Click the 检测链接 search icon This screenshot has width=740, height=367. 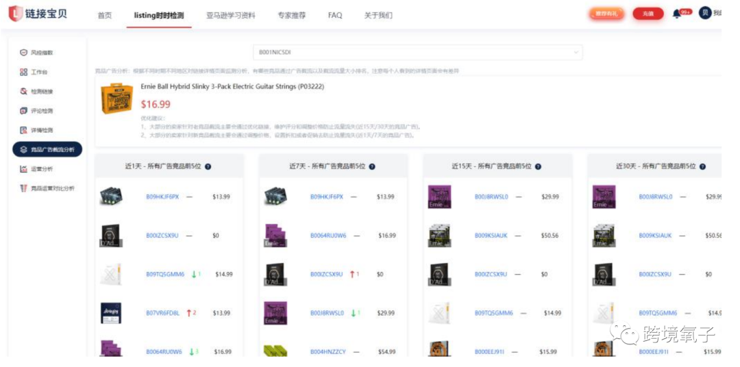[x=23, y=92]
